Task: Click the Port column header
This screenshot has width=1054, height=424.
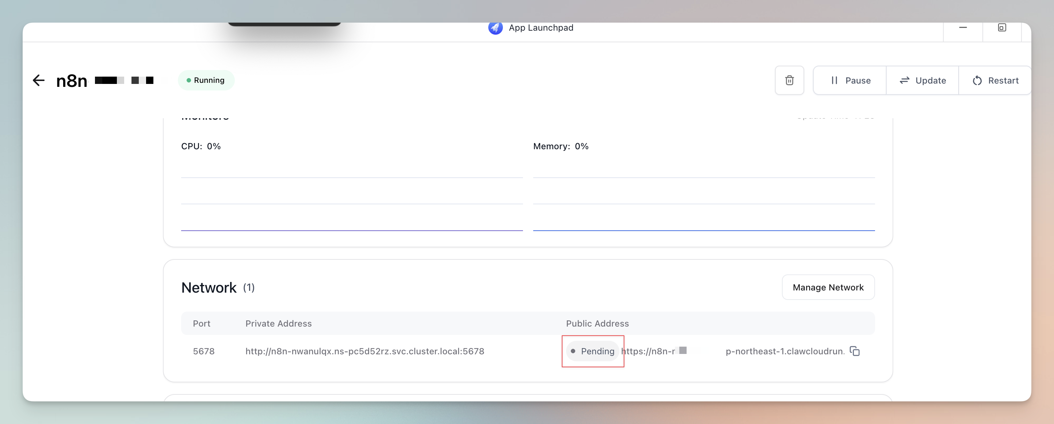Action: (x=201, y=323)
